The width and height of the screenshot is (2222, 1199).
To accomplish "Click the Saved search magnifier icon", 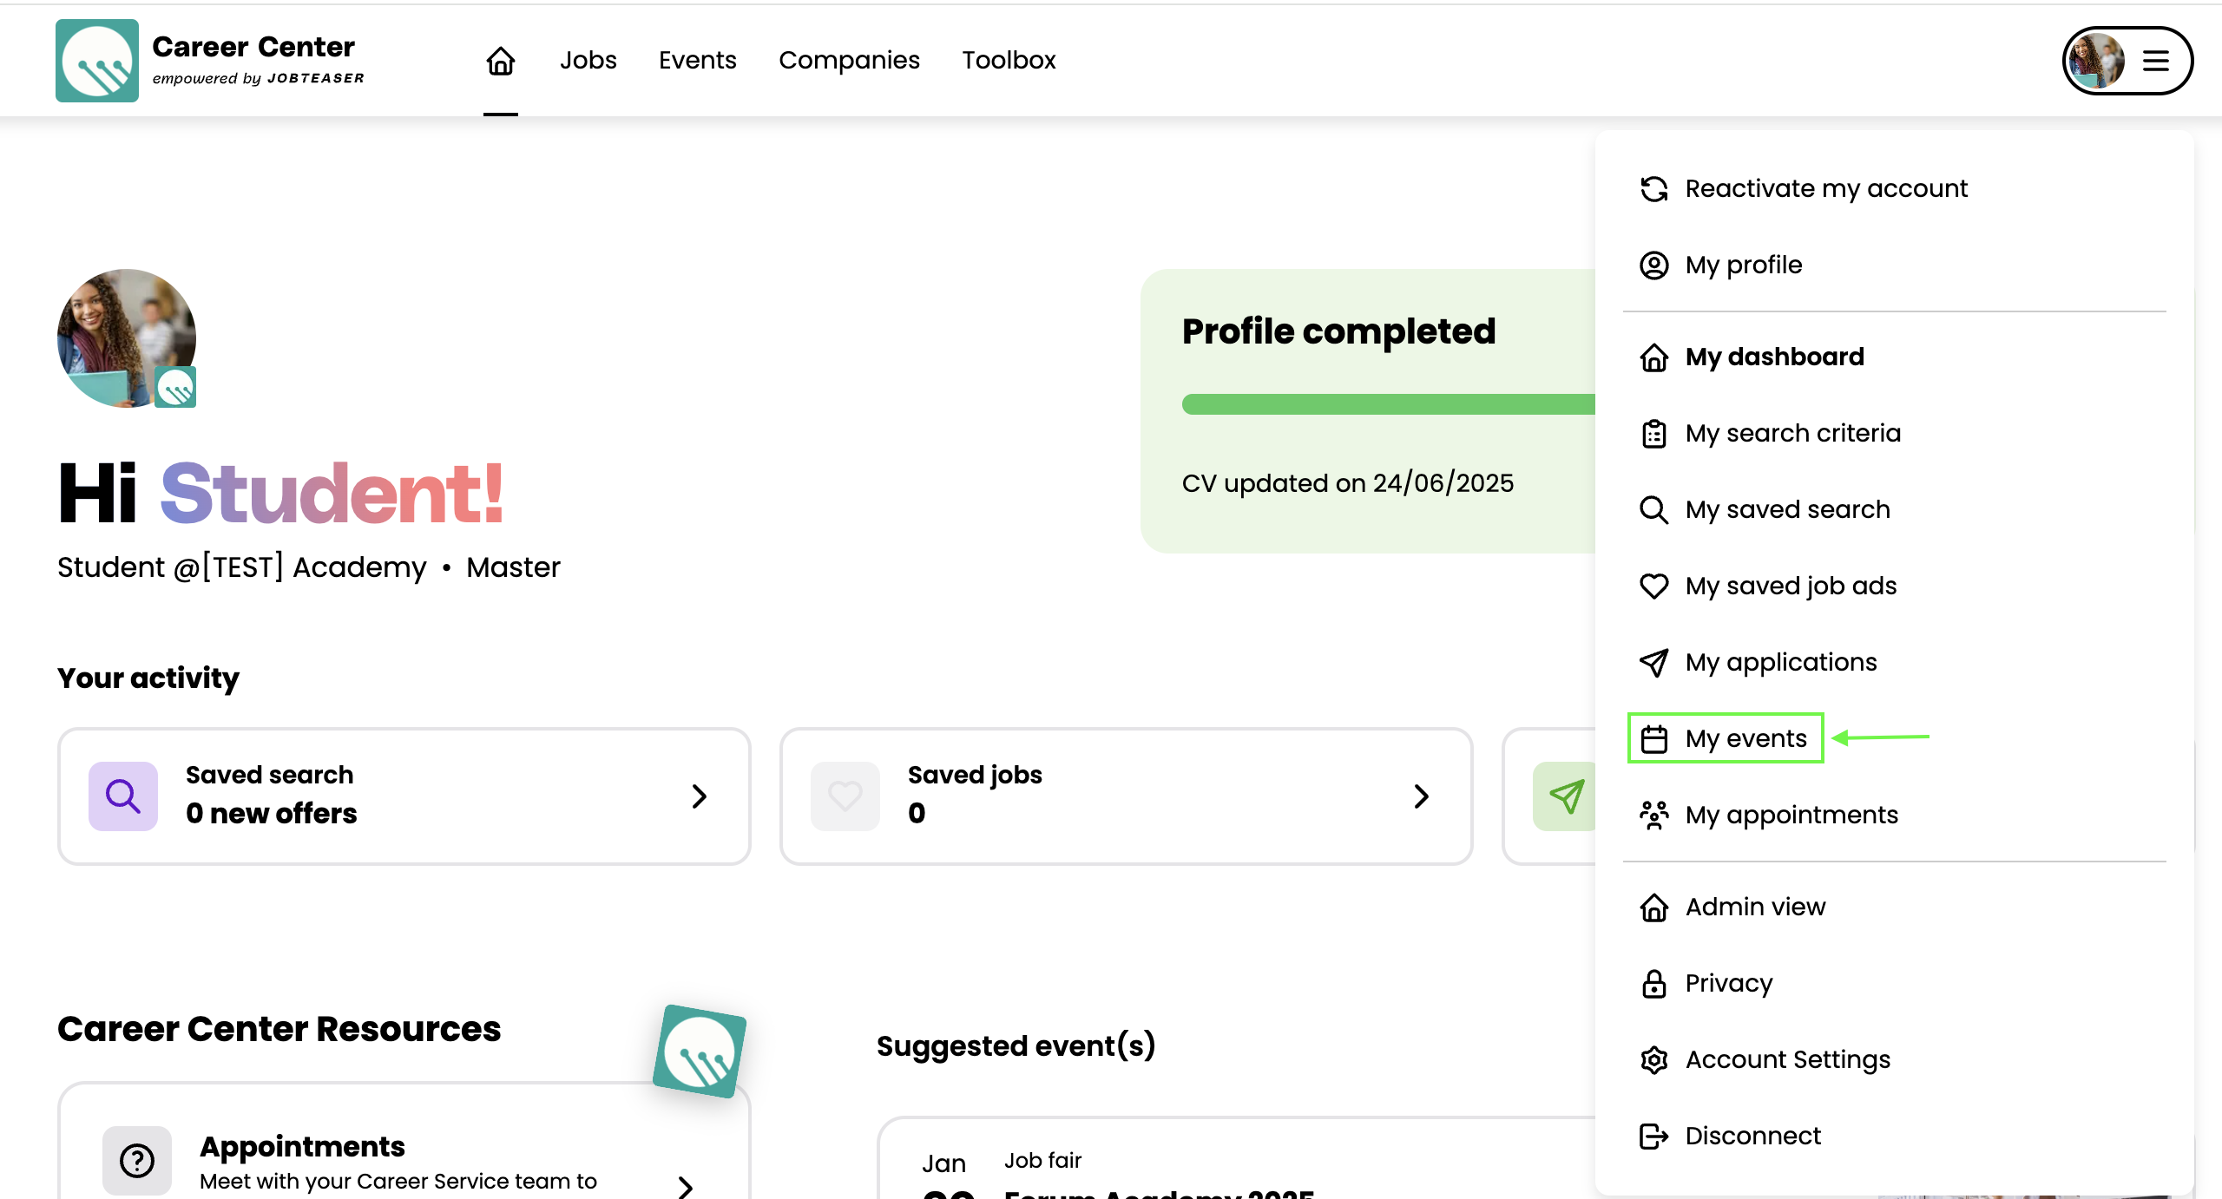I will [x=123, y=796].
